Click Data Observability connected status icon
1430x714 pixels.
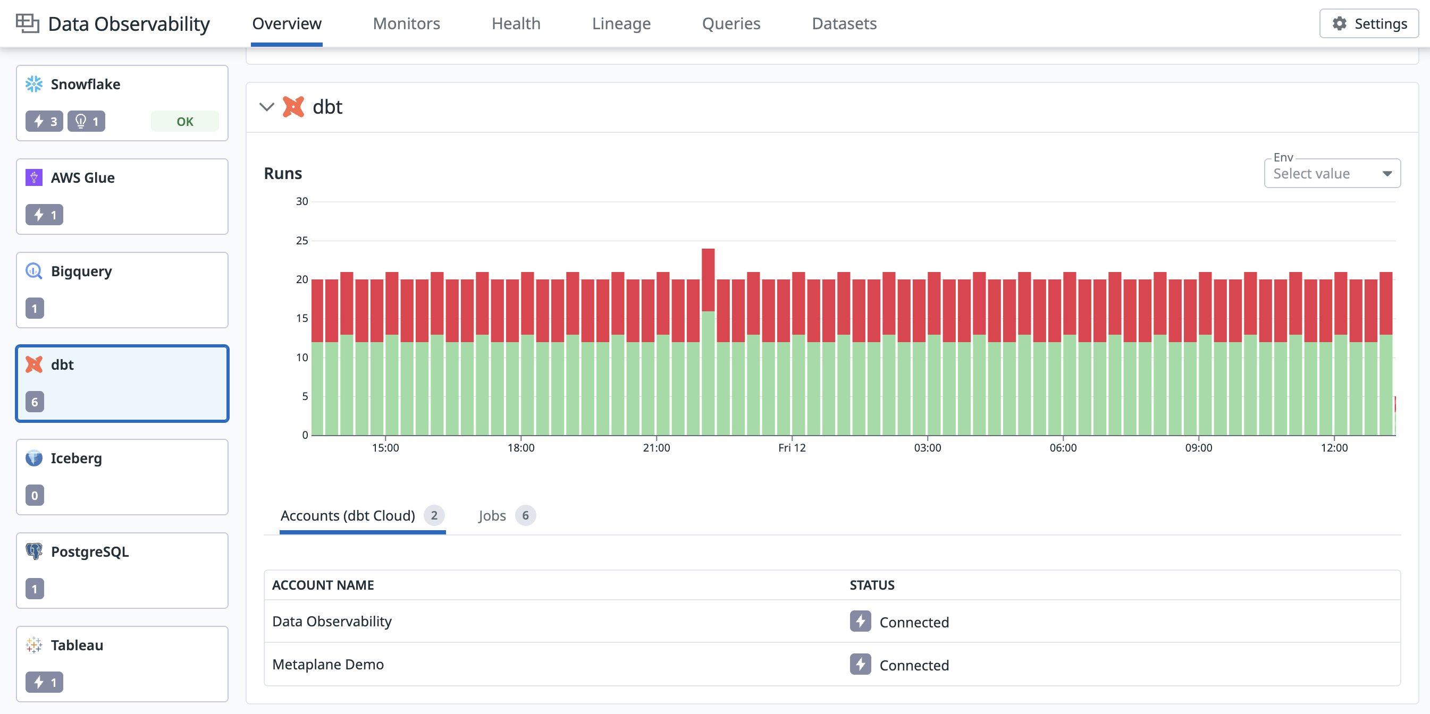(x=860, y=622)
